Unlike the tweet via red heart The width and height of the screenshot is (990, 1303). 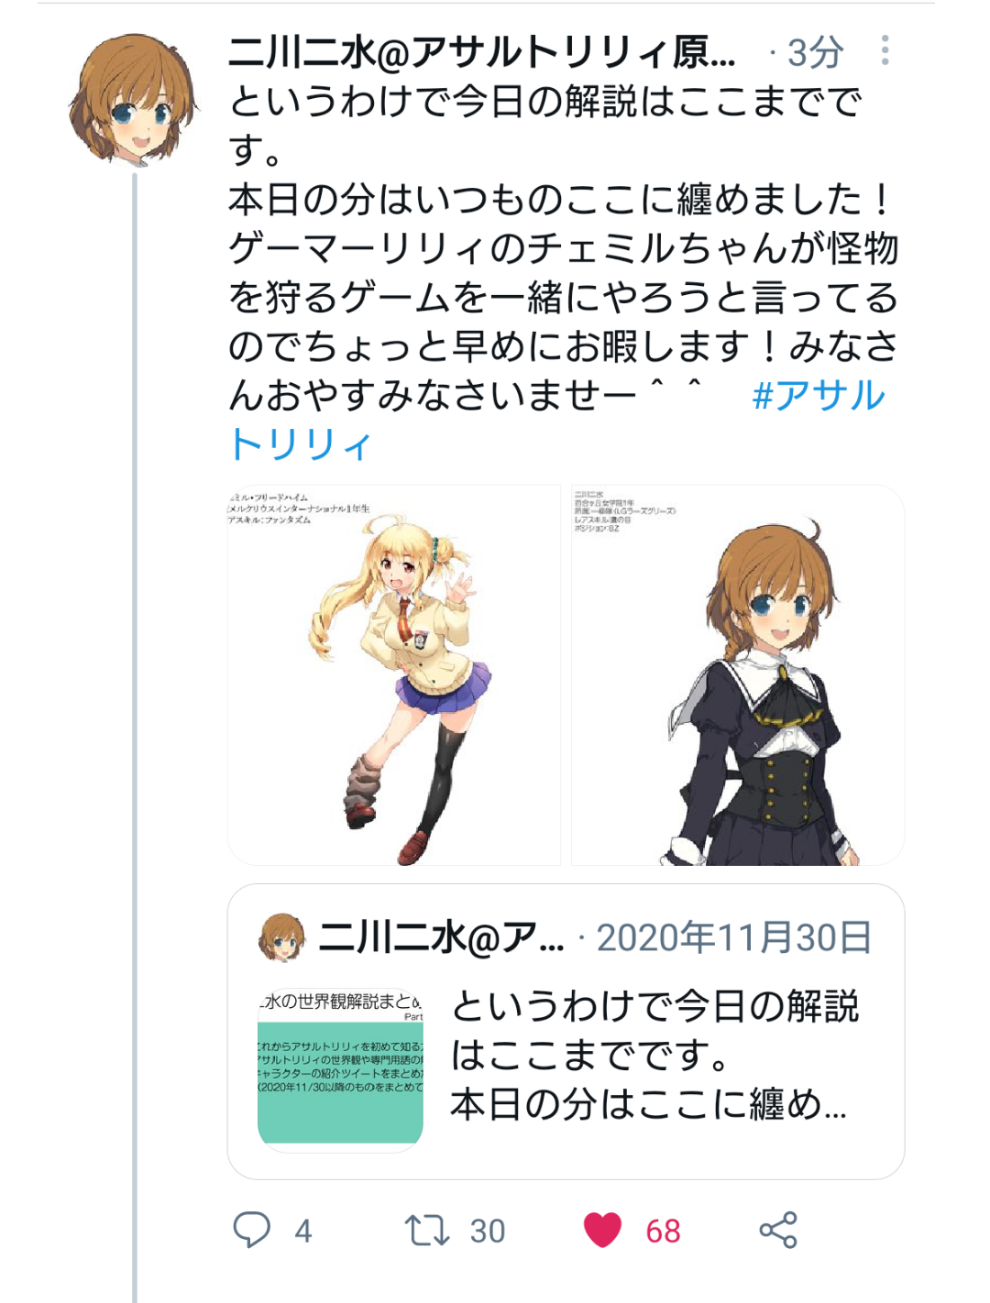pyautogui.click(x=602, y=1230)
